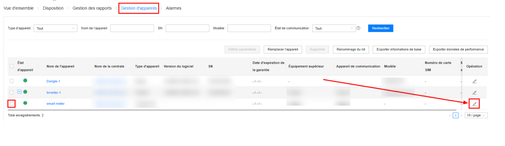Click the edit pencil for Inverter-1
The height and width of the screenshot is (146, 505).
pyautogui.click(x=474, y=93)
